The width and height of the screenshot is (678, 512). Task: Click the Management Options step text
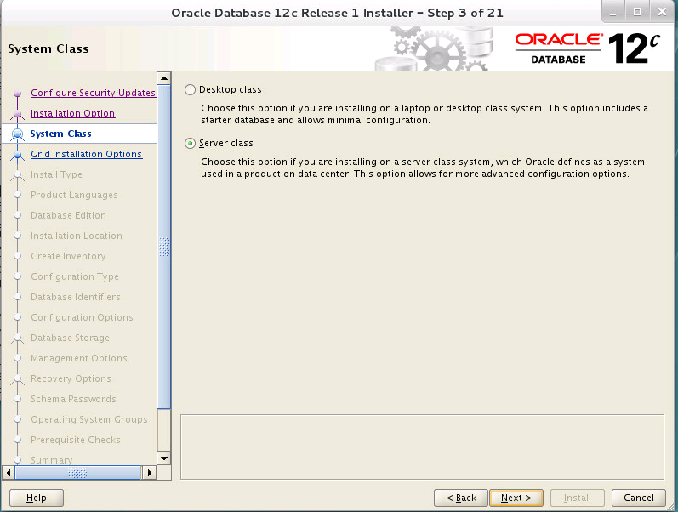click(79, 358)
